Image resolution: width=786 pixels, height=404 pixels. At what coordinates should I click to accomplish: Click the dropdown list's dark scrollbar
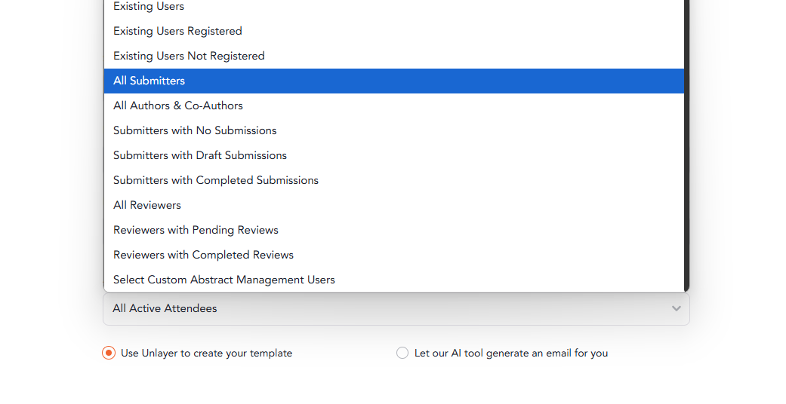point(687,145)
